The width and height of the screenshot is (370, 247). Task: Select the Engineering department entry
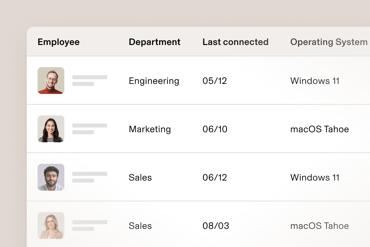pos(154,81)
